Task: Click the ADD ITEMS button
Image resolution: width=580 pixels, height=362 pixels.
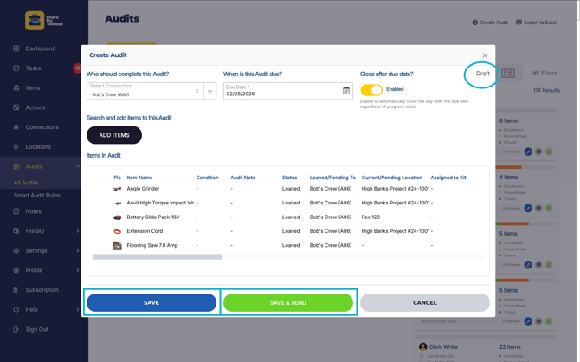Action: 114,135
